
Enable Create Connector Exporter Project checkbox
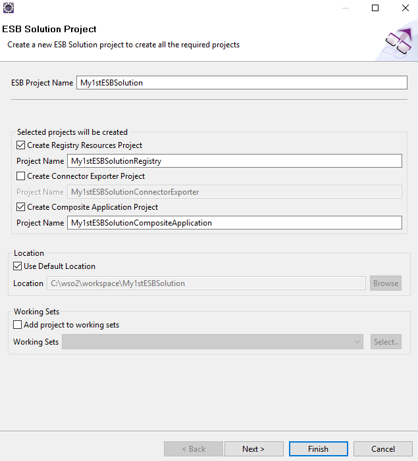21,176
